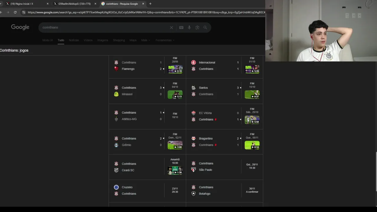Open Maps results tab
Viewport: 377px width, 212px height.
click(133, 40)
